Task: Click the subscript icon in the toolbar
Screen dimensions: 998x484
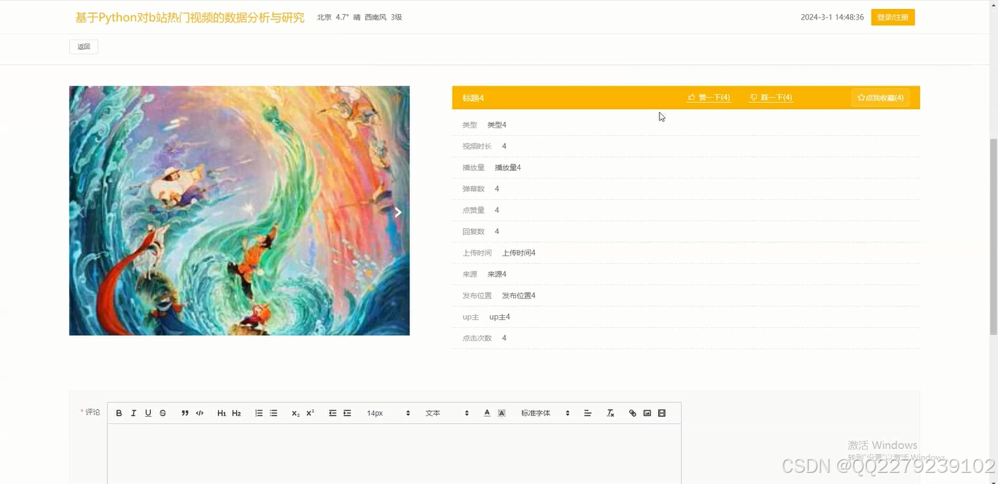Action: click(x=295, y=413)
